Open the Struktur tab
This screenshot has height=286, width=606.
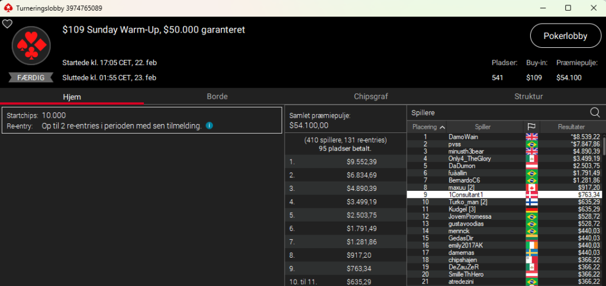[528, 96]
